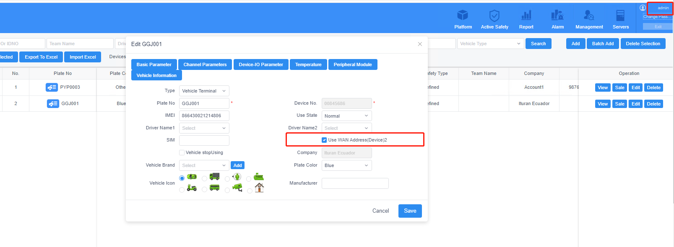Open the Report chart icon
674x247 pixels.
coord(526,15)
